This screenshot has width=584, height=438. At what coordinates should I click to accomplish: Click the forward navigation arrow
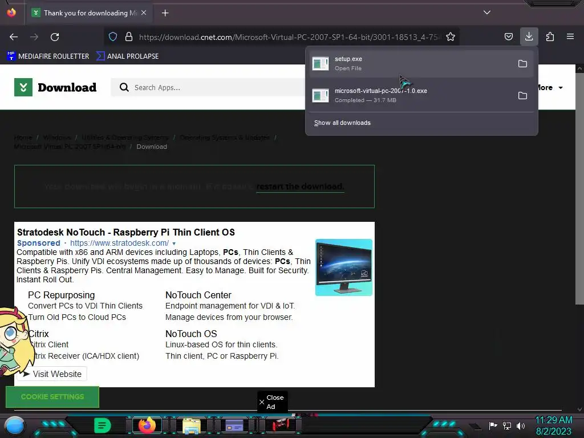[x=34, y=37]
